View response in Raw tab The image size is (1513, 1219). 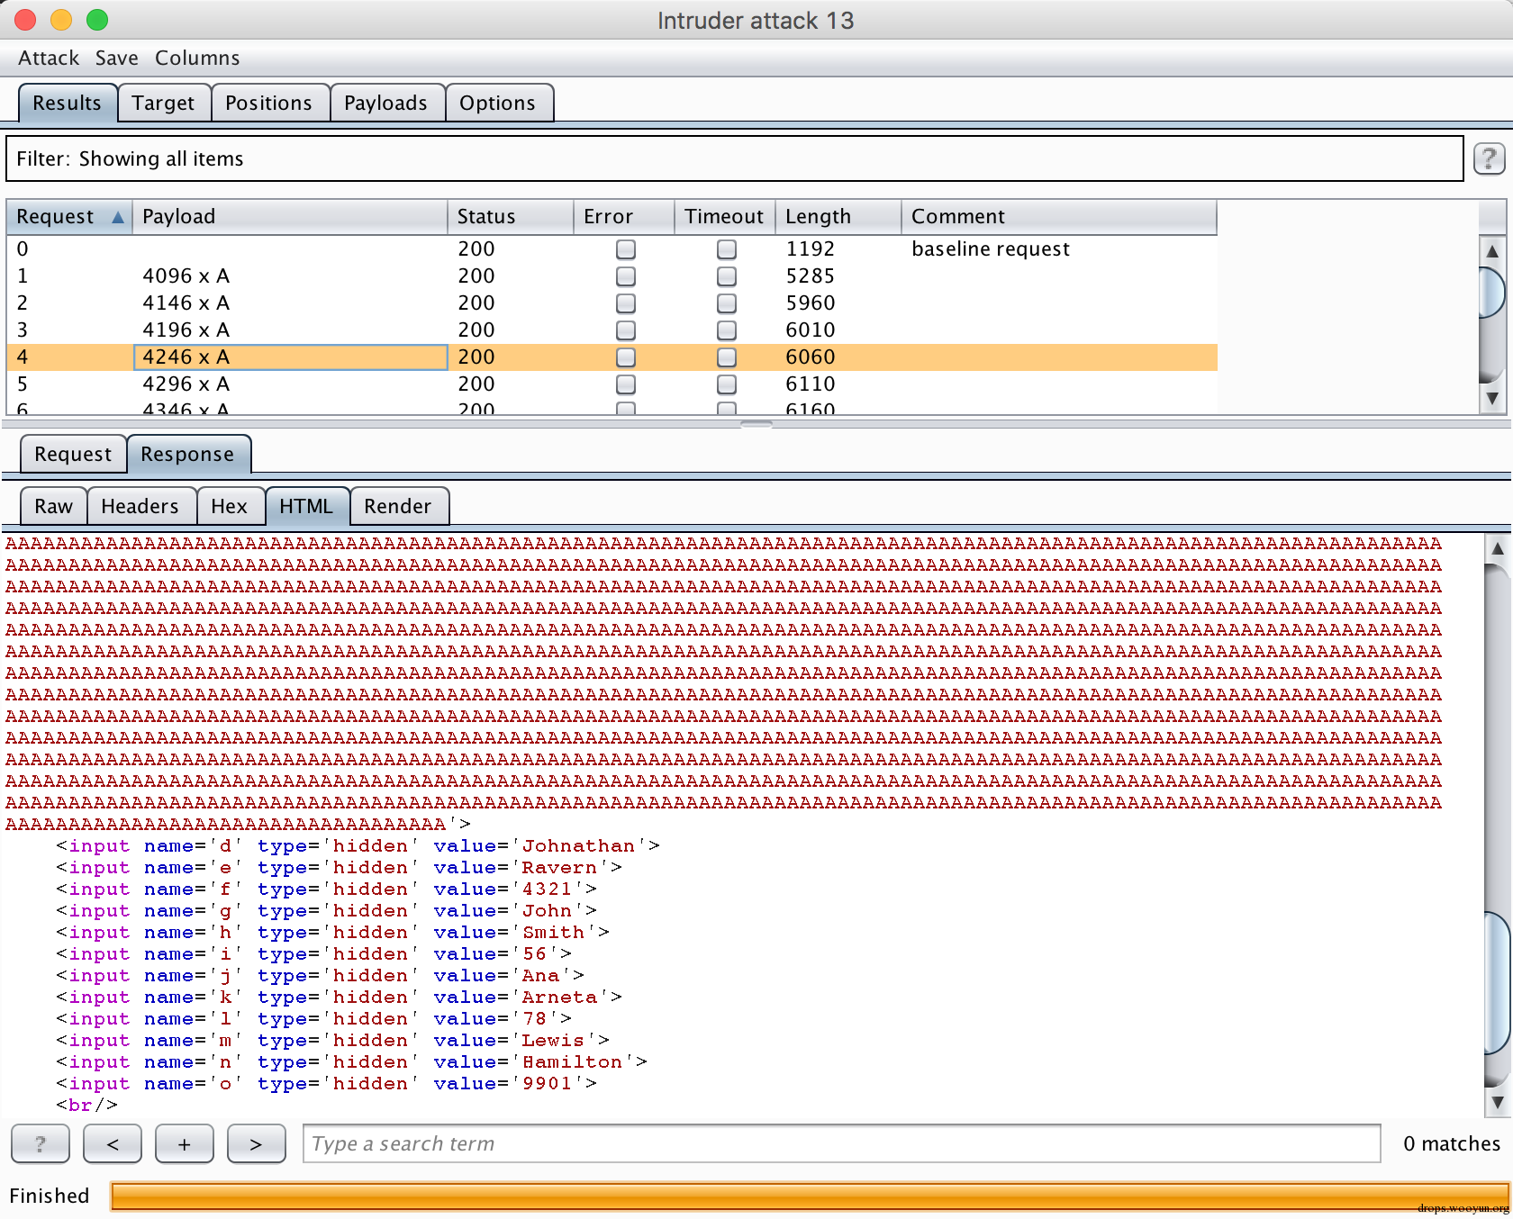[x=54, y=506]
